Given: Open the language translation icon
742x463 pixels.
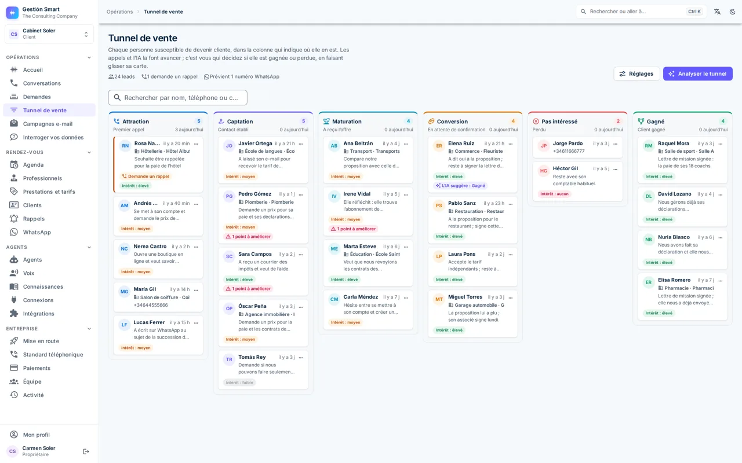Looking at the screenshot, I should (717, 12).
